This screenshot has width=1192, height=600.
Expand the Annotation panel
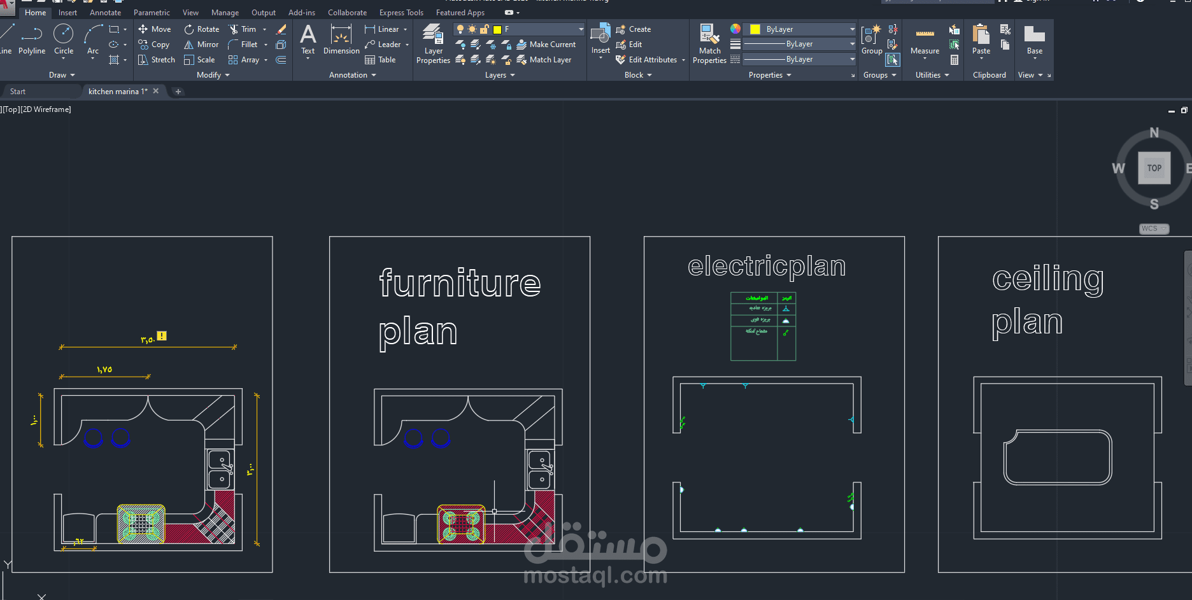click(x=353, y=75)
